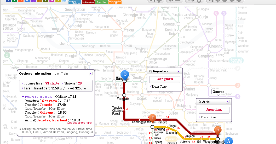Close the Departure popup

click(x=179, y=71)
